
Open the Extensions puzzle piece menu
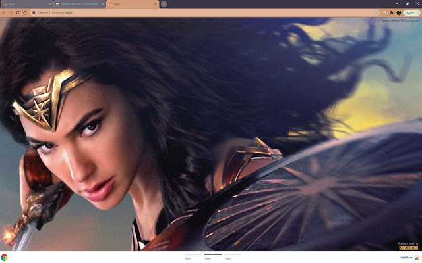pos(392,12)
